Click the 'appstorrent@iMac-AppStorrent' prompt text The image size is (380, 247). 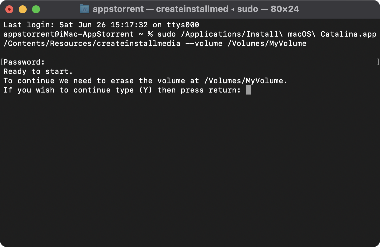pos(68,34)
